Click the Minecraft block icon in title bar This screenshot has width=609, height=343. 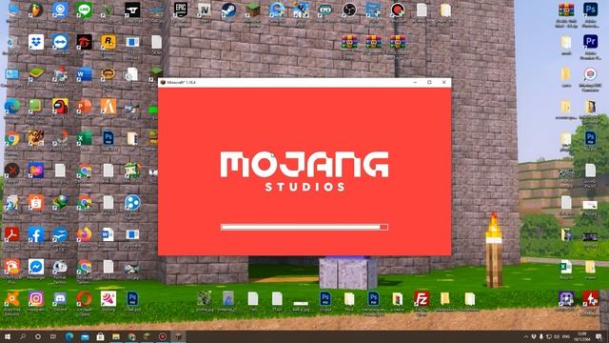tap(163, 83)
